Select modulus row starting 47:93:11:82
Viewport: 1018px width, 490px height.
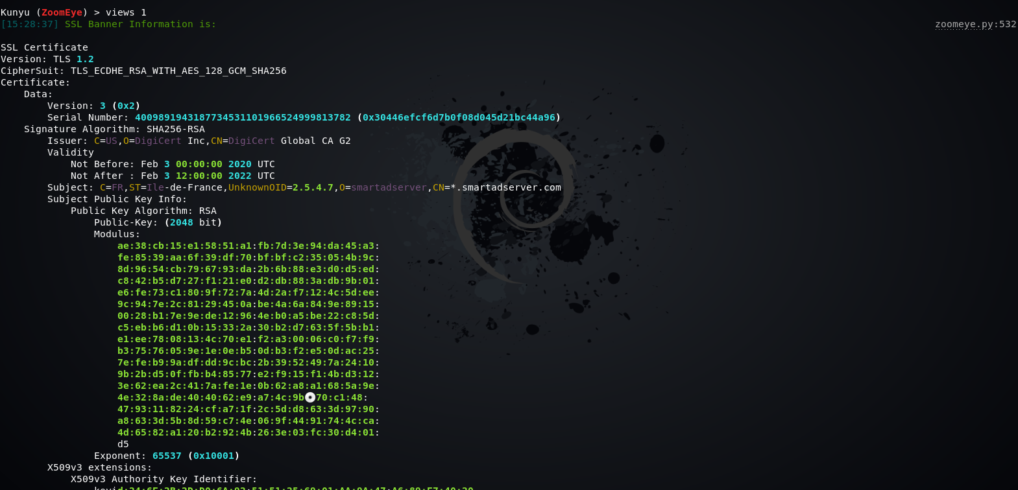248,409
